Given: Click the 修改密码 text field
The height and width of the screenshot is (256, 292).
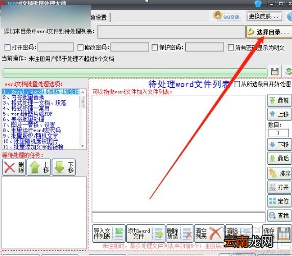Looking at the screenshot, I should (x=130, y=47).
